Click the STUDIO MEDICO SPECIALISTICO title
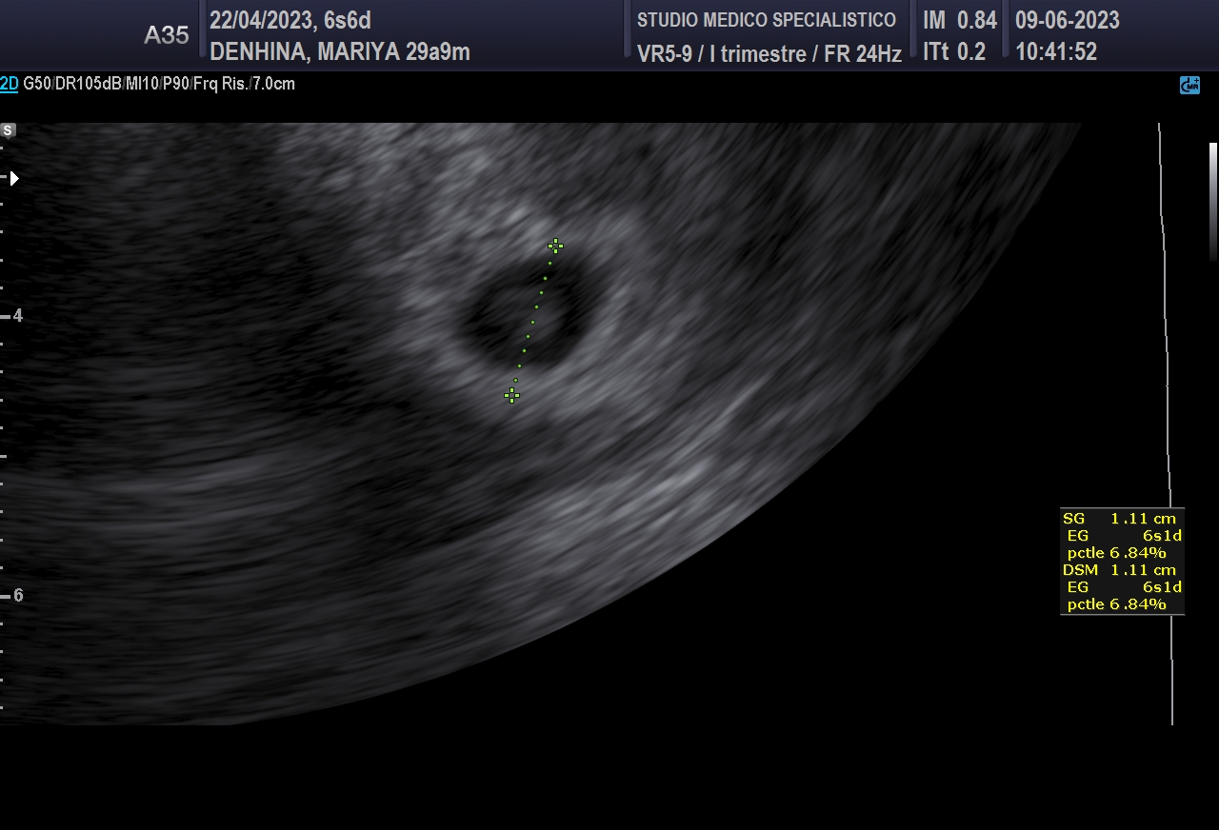The height and width of the screenshot is (830, 1219). point(767,20)
